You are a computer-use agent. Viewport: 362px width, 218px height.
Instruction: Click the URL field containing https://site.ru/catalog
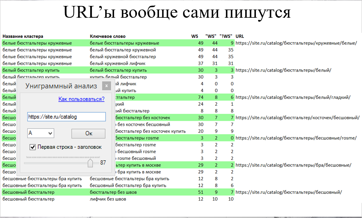(66, 117)
